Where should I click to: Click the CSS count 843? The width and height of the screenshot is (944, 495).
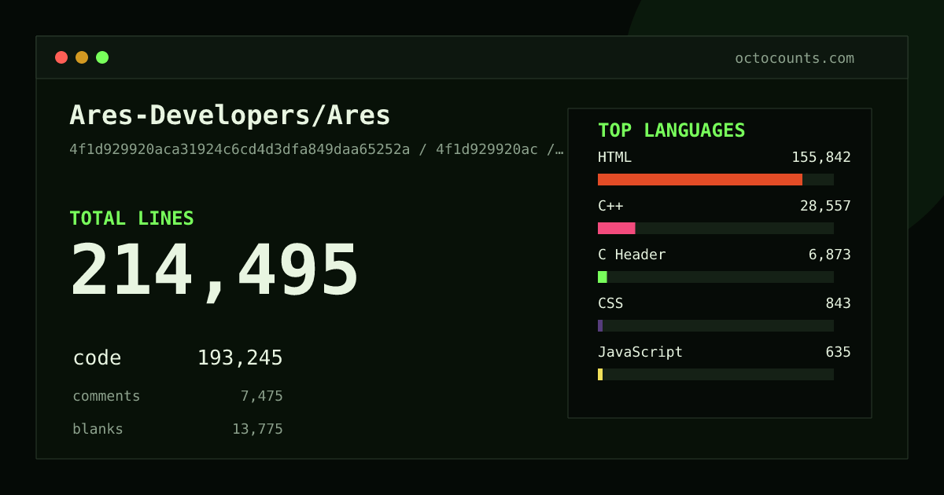(839, 303)
